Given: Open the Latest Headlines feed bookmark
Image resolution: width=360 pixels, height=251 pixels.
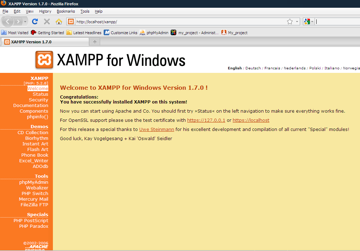Looking at the screenshot, I should (x=84, y=32).
